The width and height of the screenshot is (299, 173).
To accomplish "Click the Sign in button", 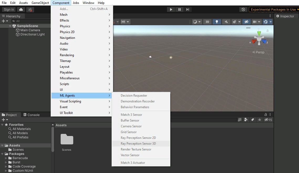I will (x=9, y=9).
